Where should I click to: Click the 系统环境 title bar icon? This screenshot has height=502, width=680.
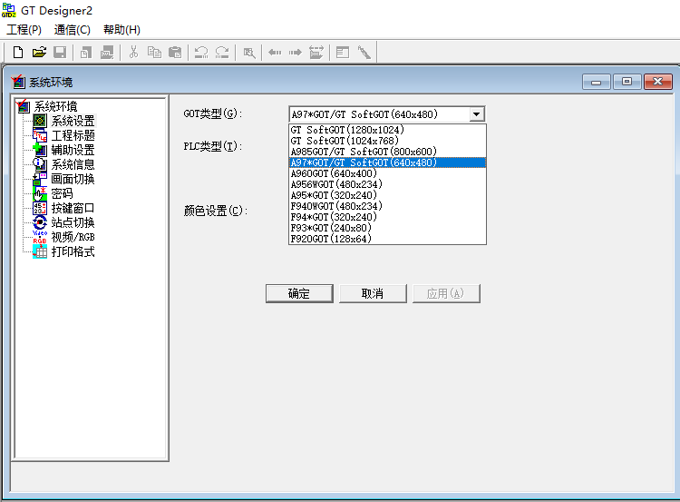[18, 82]
